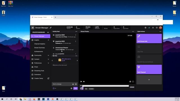The image size is (180, 101).
Task: Click the Creative tag below preview
Action: 91,89
